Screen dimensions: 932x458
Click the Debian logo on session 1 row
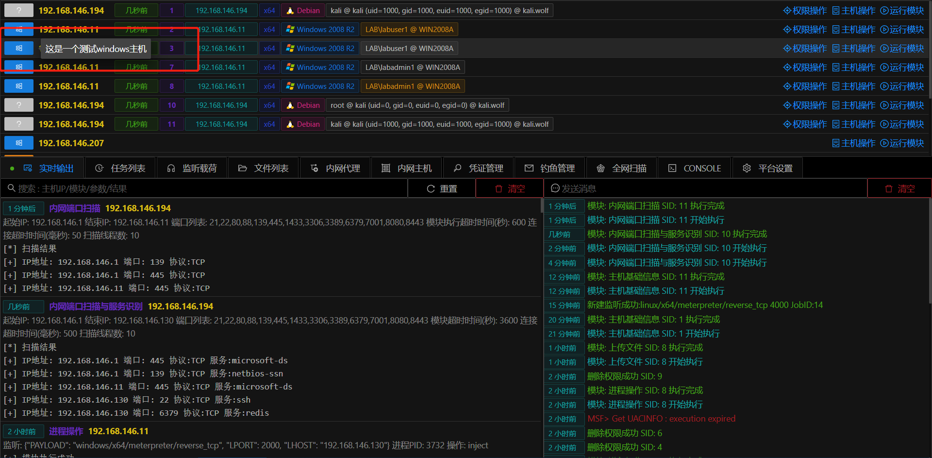click(x=290, y=10)
